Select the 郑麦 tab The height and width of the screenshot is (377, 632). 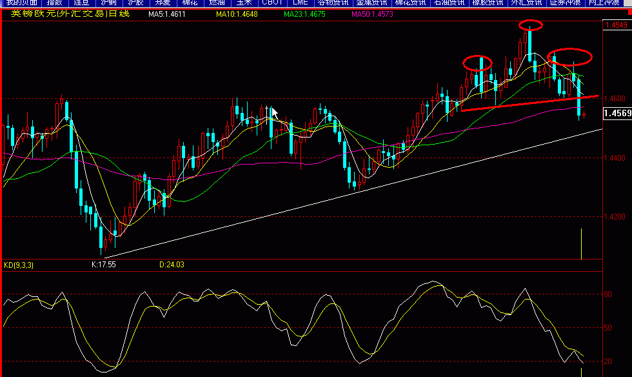pyautogui.click(x=163, y=3)
